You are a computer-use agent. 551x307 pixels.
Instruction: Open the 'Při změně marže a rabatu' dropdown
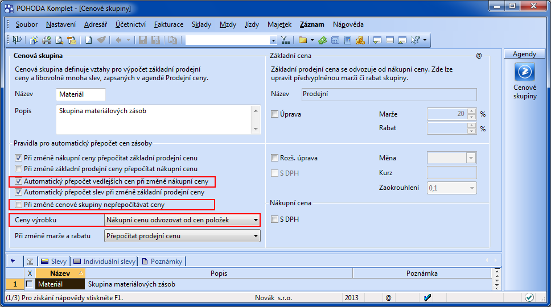coord(182,236)
